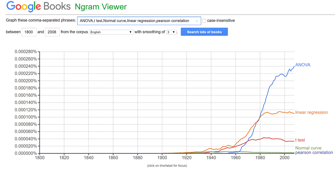The width and height of the screenshot is (335, 170).
Task: Click the end year field showing 2008
Action: pos(52,32)
